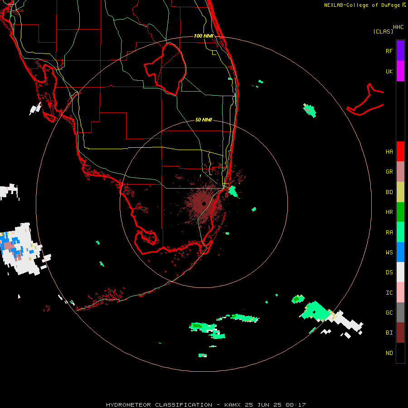Select the IC light pink legend swatch
408x408 pixels.
point(400,292)
